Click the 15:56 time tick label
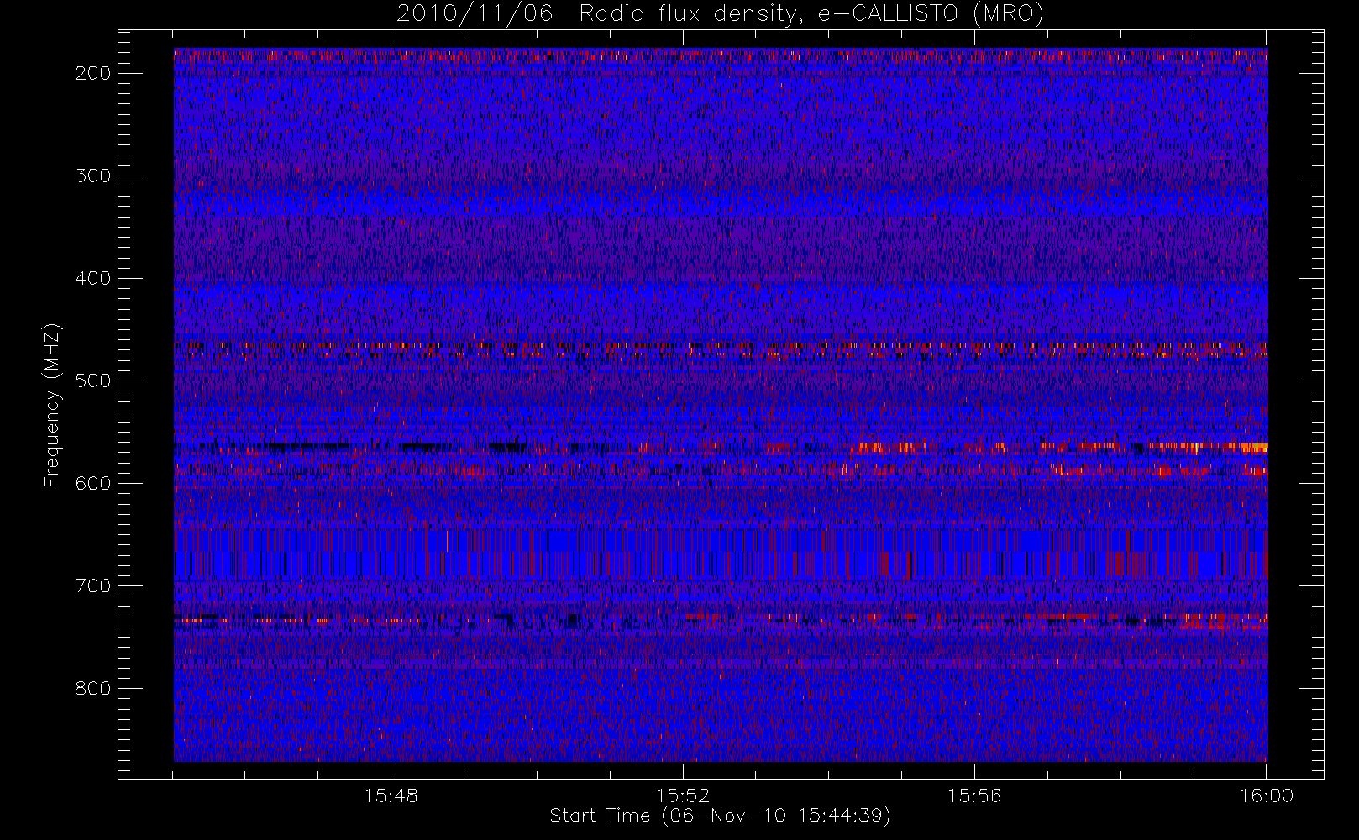1359x840 pixels. [974, 795]
